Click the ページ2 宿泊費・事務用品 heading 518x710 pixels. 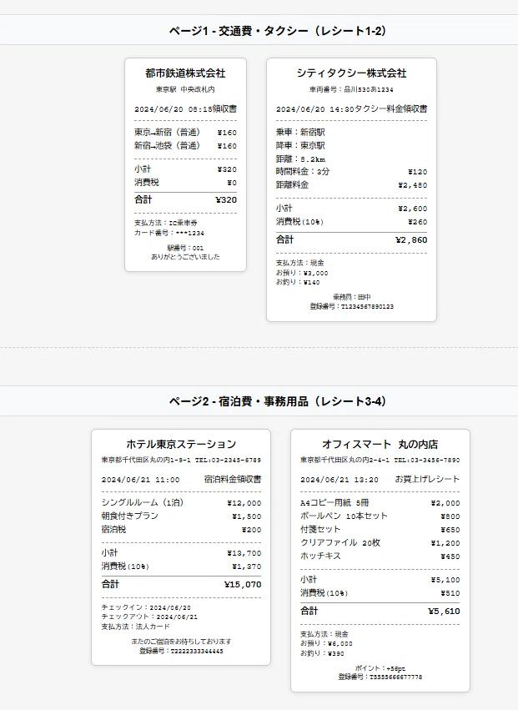[x=277, y=401]
